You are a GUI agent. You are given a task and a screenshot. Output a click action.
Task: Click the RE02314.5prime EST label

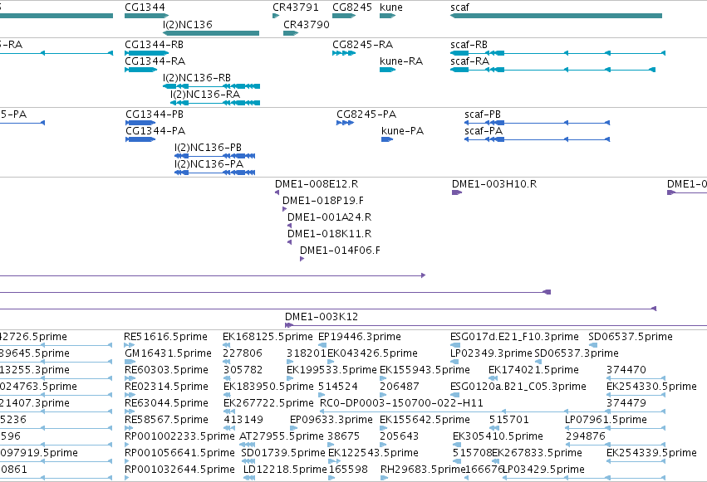click(166, 386)
